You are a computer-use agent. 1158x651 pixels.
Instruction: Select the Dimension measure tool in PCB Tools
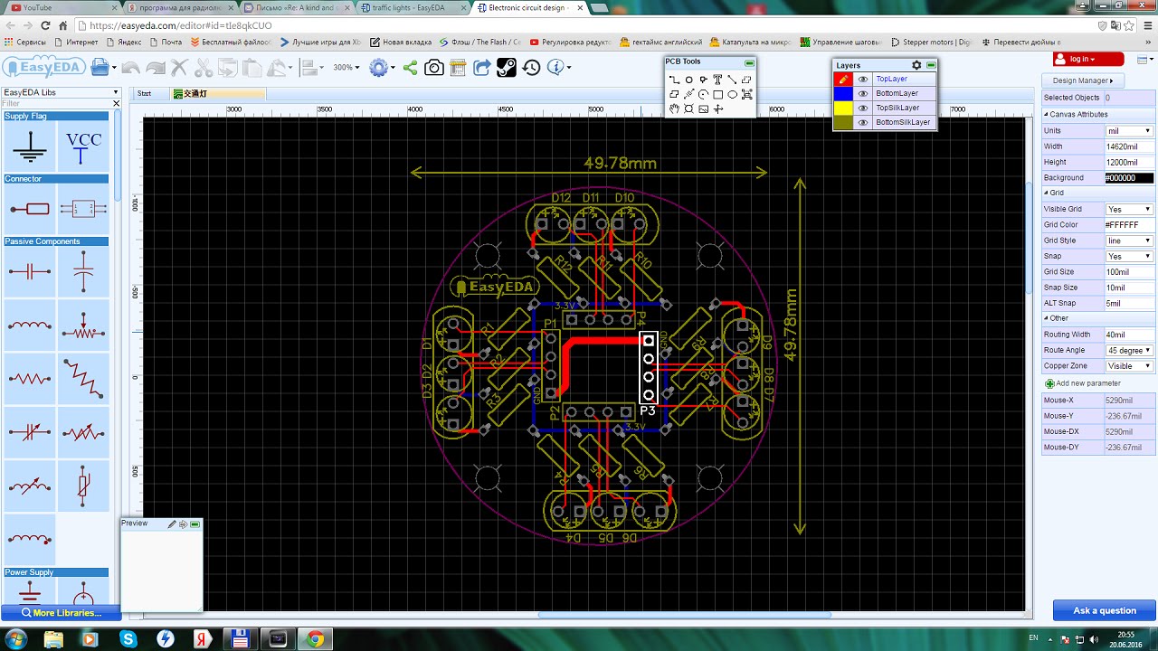[688, 94]
